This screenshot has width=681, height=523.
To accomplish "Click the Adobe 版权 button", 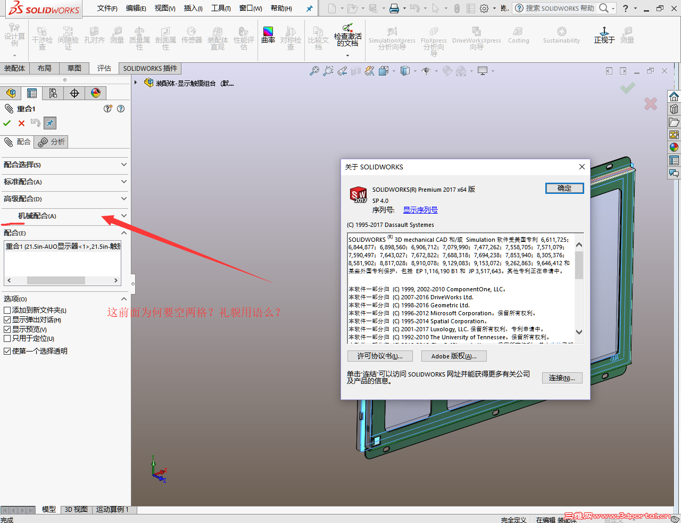I will pyautogui.click(x=454, y=356).
